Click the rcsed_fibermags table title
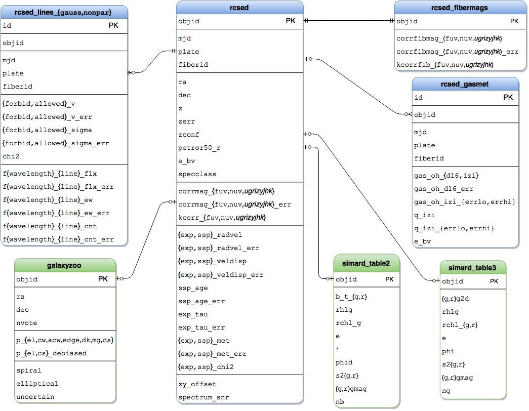The image size is (529, 411). (x=460, y=8)
